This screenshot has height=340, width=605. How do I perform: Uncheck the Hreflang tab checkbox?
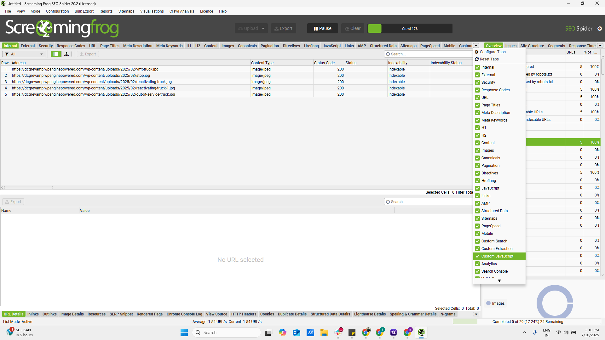[477, 181]
